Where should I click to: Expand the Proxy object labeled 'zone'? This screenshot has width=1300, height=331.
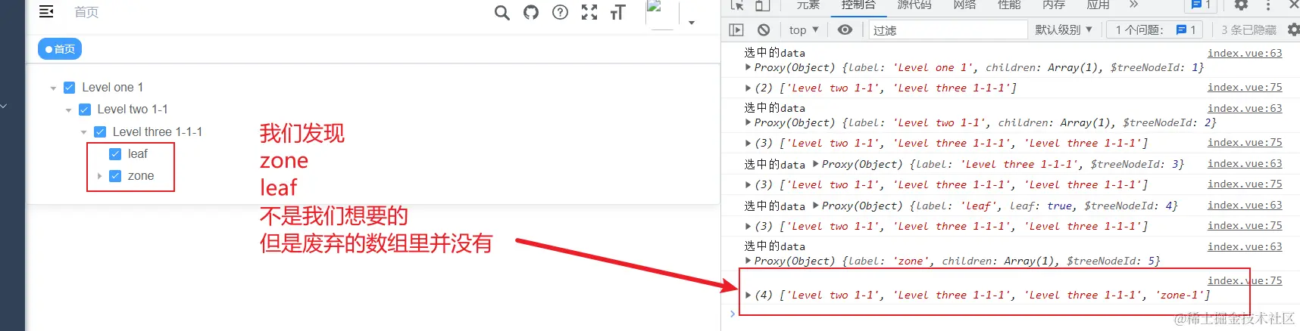(x=748, y=261)
